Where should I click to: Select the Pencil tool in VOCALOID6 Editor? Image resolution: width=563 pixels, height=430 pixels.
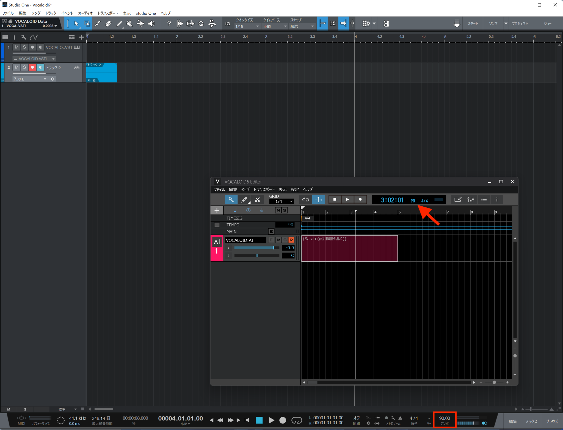click(244, 199)
